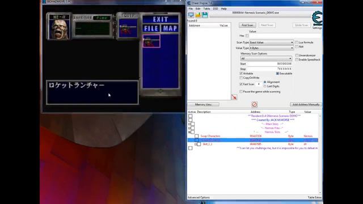The width and height of the screenshot is (363, 204).
Task: Click the Stop address field
Action: tap(270, 69)
